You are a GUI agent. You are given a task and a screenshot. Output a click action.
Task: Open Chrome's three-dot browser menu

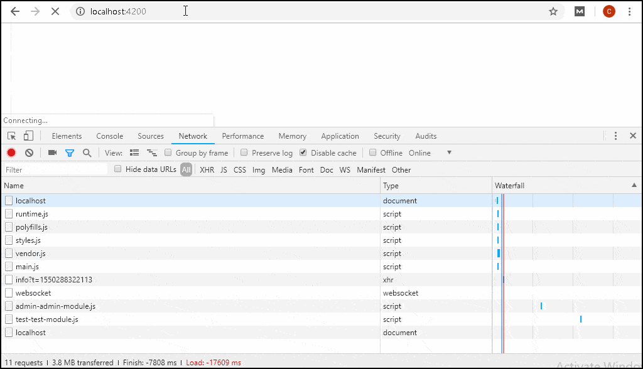[x=629, y=11]
